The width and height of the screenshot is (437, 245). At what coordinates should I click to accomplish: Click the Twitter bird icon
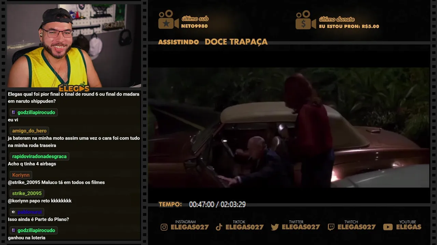click(275, 227)
